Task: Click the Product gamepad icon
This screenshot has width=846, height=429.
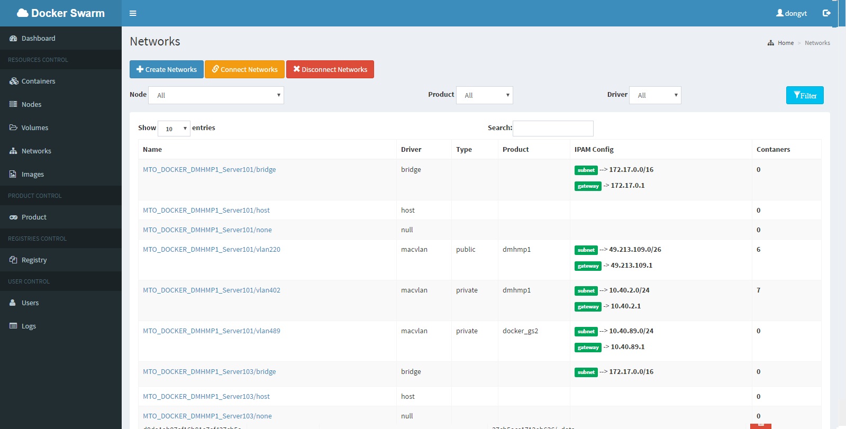Action: [x=13, y=217]
